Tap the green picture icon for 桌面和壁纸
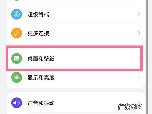The image size is (152, 114). (x=16, y=59)
